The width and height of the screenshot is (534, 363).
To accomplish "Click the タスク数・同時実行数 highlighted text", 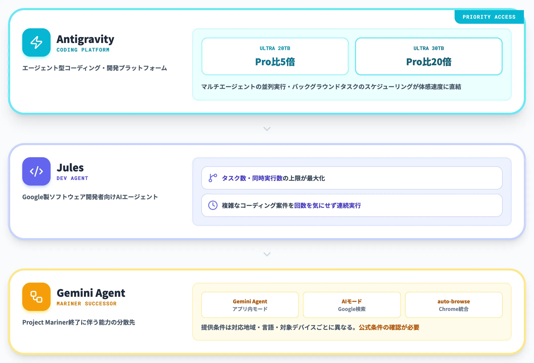I will [252, 178].
